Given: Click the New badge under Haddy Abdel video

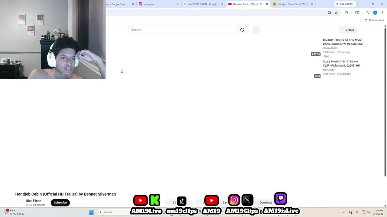Looking at the screenshot, I should [326, 56].
